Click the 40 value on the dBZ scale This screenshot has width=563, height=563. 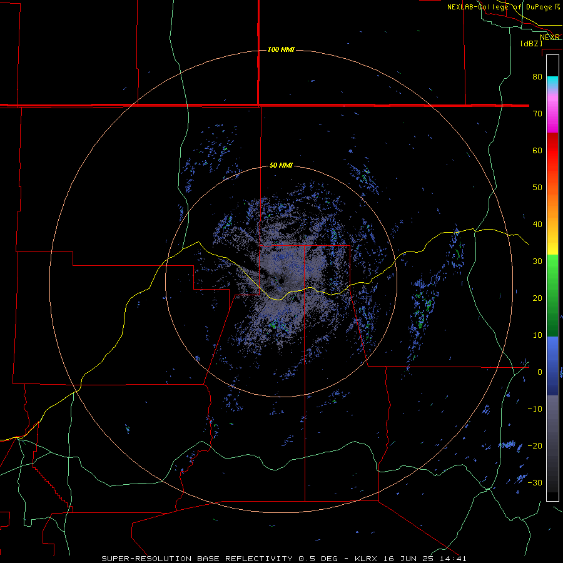tap(537, 225)
